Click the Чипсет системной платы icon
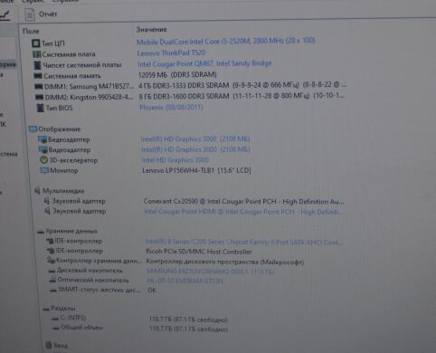 (37, 65)
